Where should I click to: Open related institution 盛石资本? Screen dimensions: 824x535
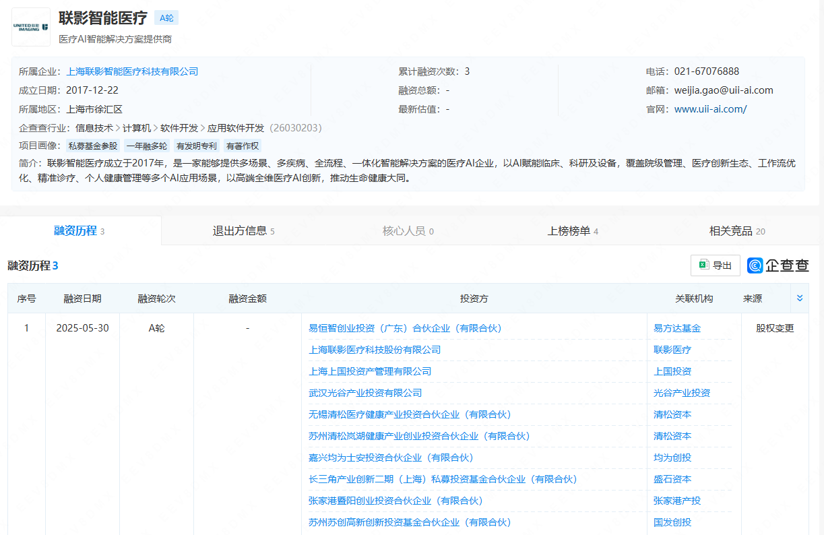[x=672, y=479]
